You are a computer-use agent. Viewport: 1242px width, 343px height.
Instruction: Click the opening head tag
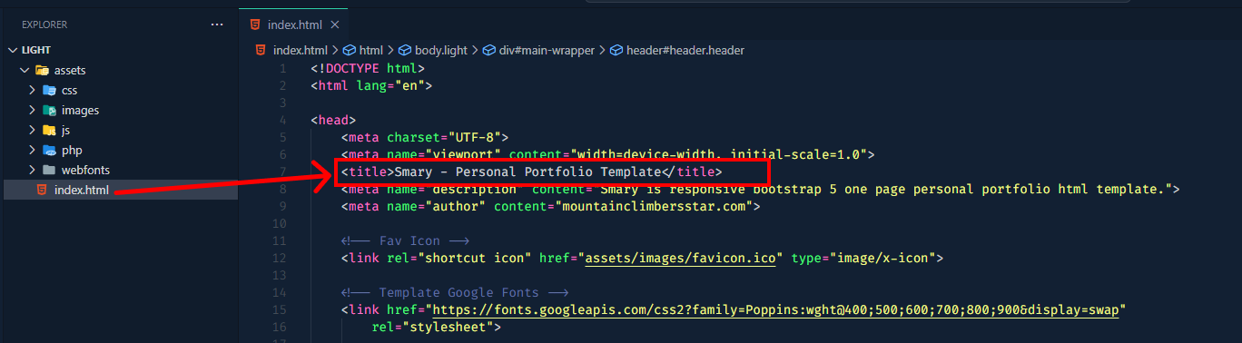tap(333, 120)
